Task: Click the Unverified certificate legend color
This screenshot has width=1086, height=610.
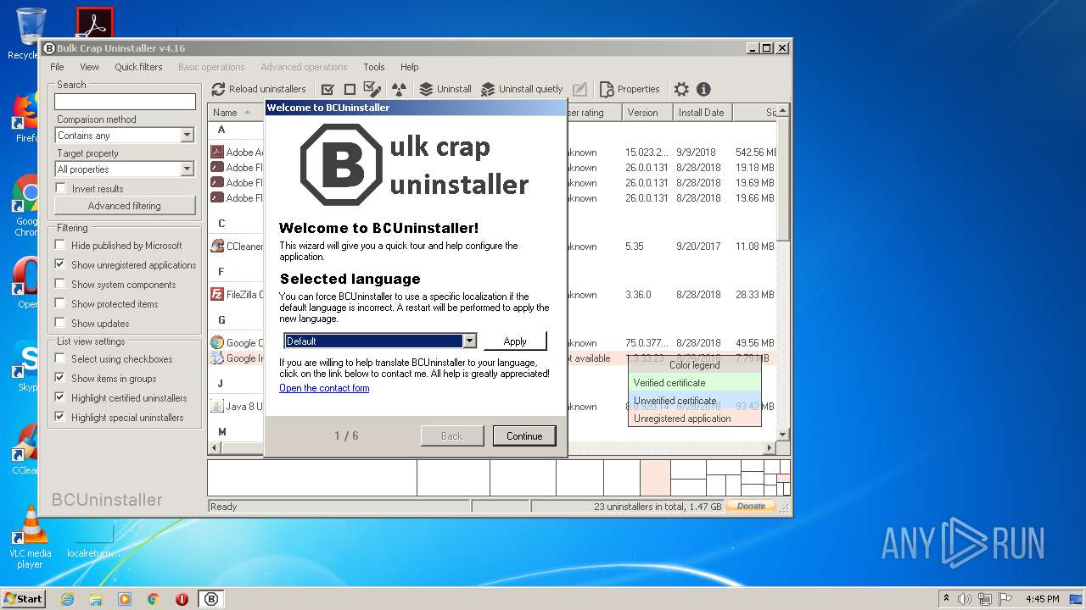Action: pyautogui.click(x=695, y=401)
